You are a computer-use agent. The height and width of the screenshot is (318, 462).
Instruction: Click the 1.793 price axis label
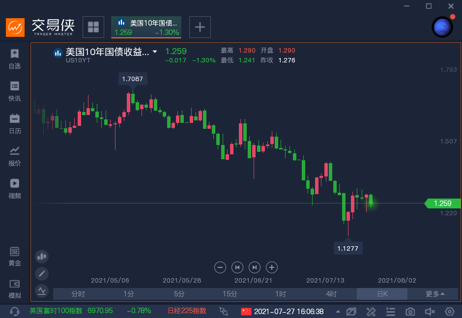[448, 70]
